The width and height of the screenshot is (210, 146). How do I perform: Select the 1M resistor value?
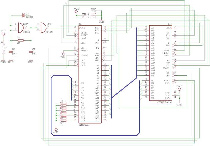(18, 43)
